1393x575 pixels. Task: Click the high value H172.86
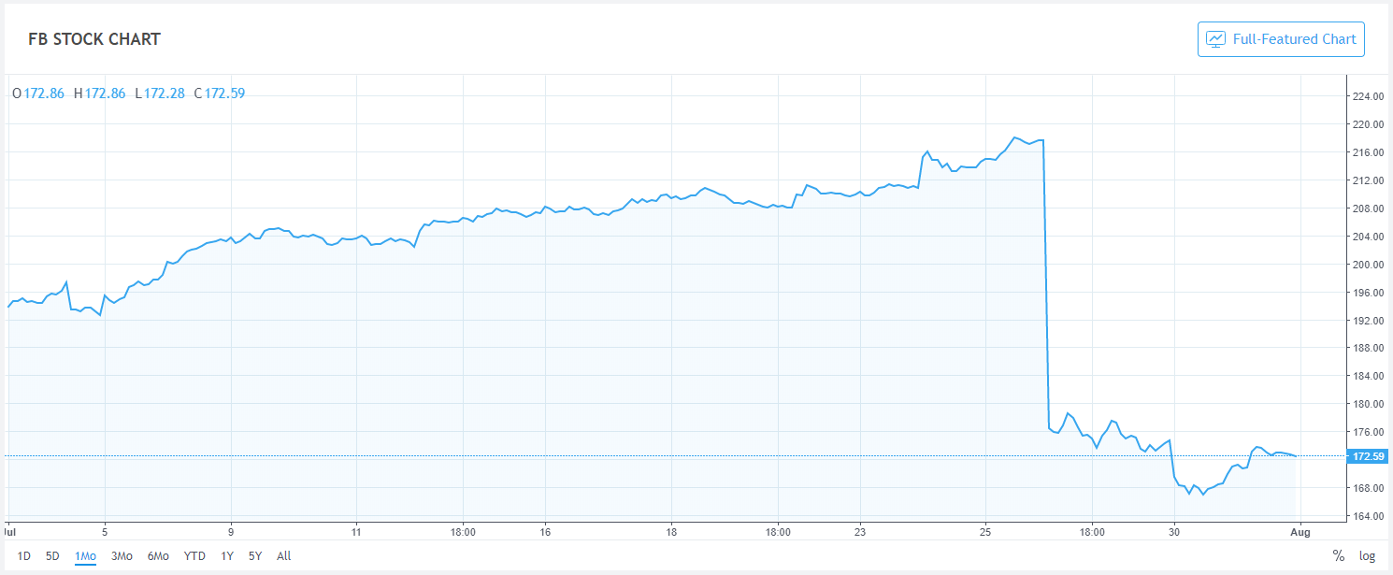(x=99, y=93)
